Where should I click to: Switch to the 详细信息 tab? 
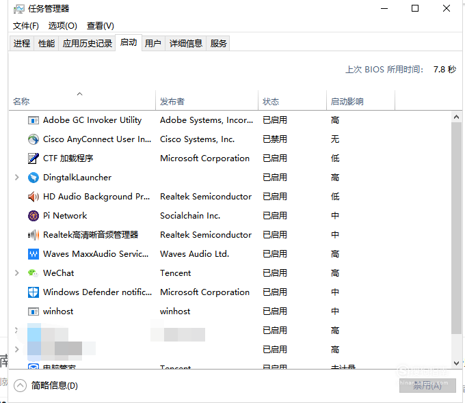[185, 44]
